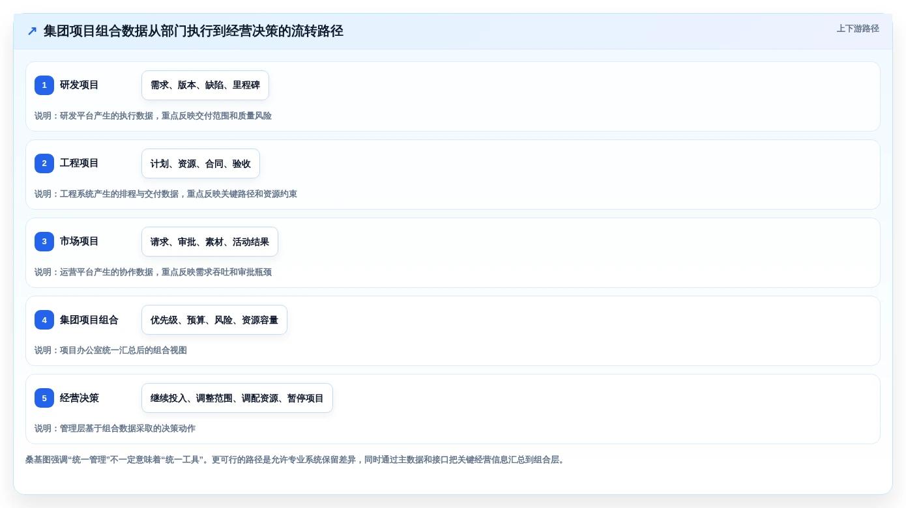Click the description 说明：项目办公室统一汇总后的组合视图
The image size is (906, 508).
[x=111, y=350]
